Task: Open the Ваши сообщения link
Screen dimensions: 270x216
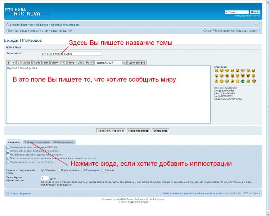Action: pyautogui.click(x=62, y=31)
